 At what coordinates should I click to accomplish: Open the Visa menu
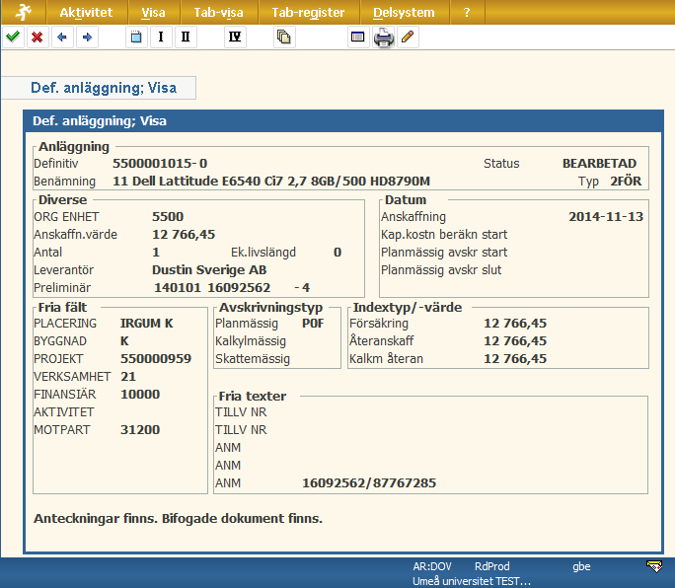(153, 13)
